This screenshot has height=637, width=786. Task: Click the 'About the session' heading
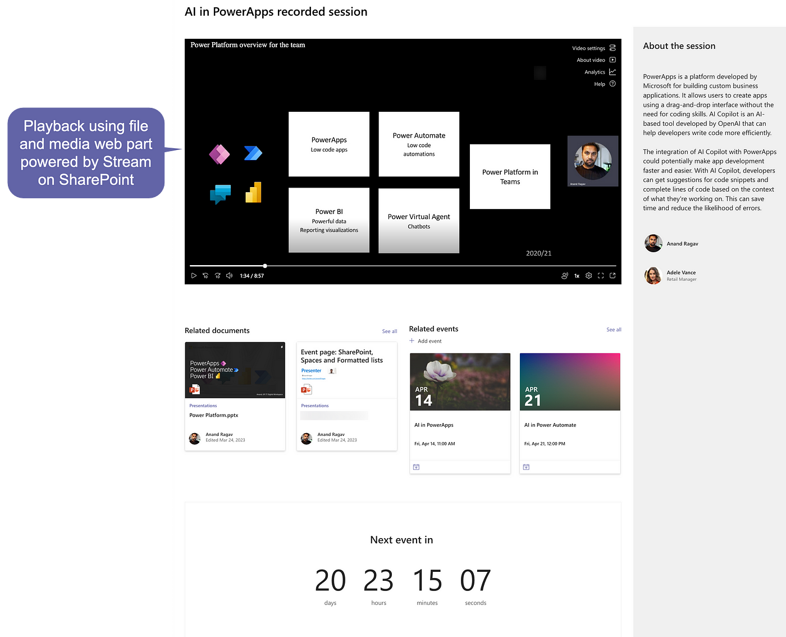679,46
